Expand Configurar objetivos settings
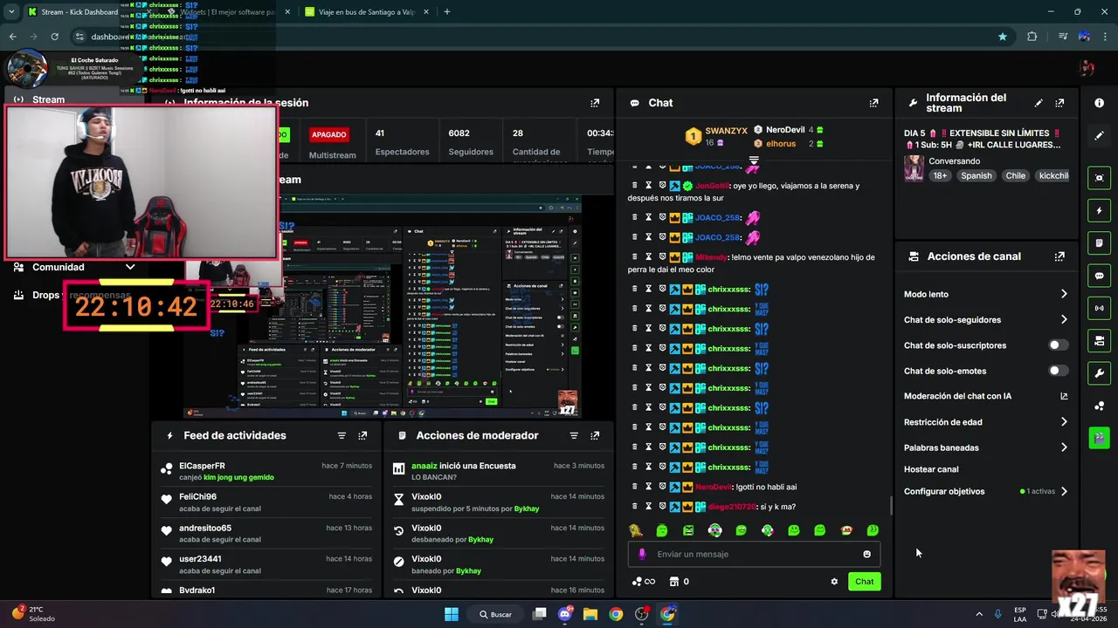 click(x=1064, y=491)
